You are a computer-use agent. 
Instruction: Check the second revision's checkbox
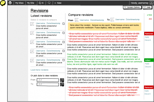[x=64, y=33]
